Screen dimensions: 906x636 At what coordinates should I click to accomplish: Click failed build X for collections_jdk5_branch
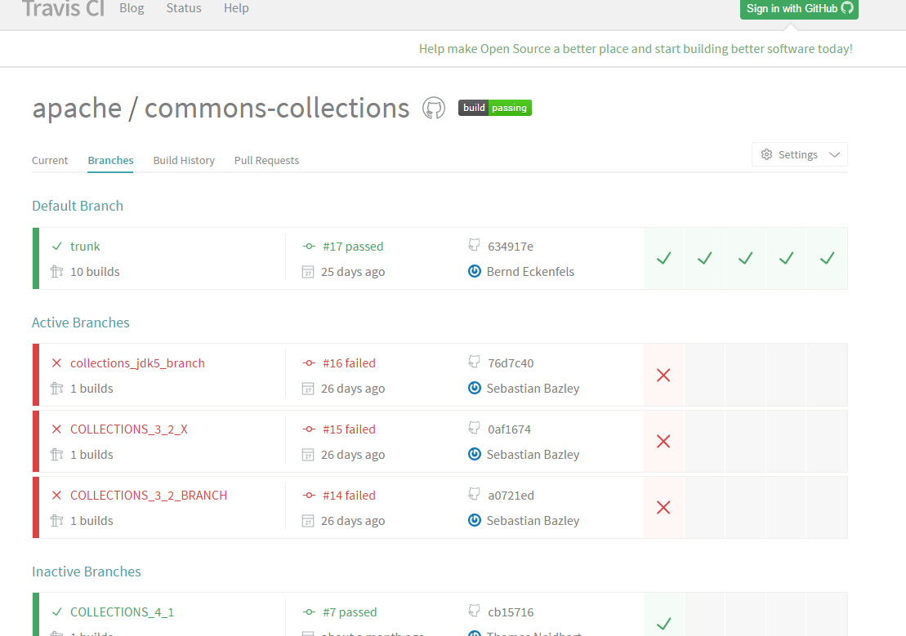664,375
